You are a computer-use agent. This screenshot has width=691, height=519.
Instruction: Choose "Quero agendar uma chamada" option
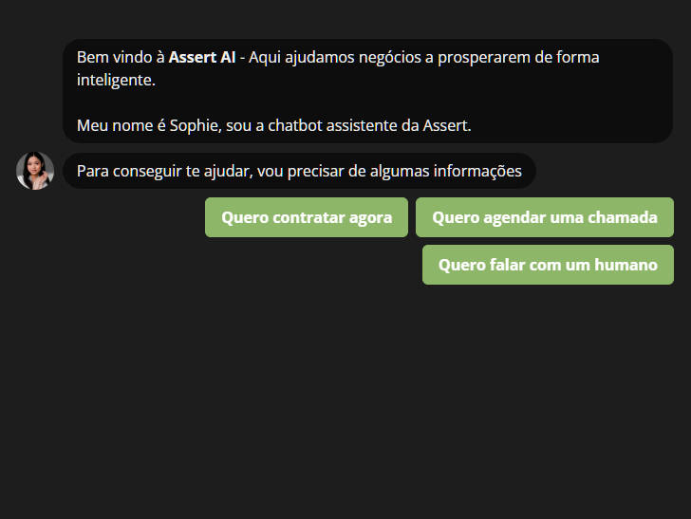click(x=544, y=217)
